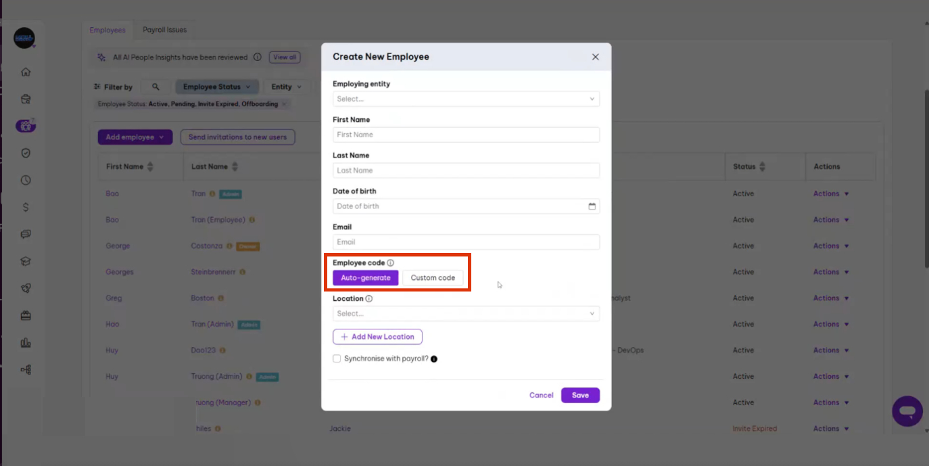Open the Location select dropdown
This screenshot has width=929, height=466.
[x=466, y=314]
